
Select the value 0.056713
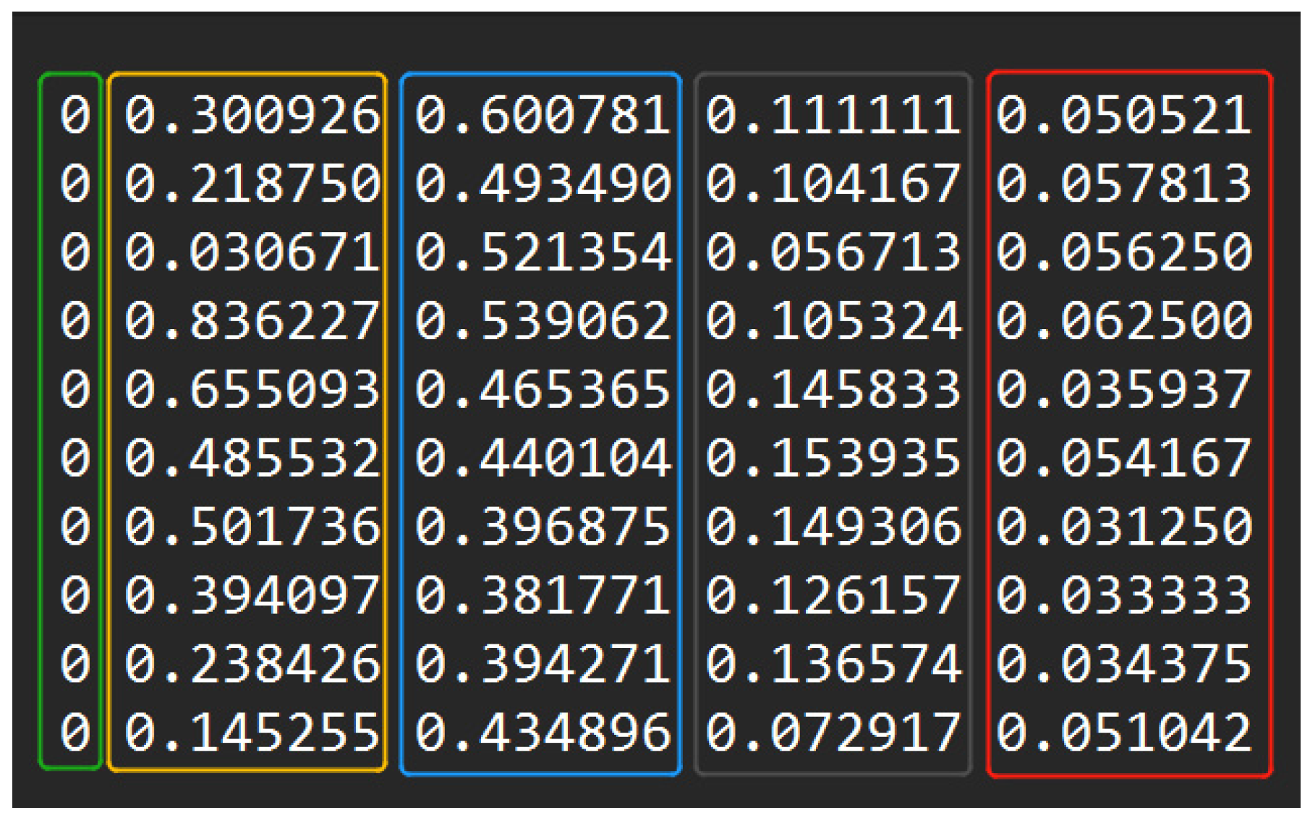[x=833, y=252]
